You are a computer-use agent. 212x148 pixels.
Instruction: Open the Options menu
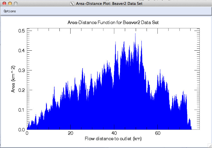10,11
